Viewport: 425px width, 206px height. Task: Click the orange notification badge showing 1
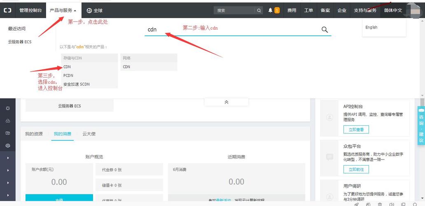(277, 10)
